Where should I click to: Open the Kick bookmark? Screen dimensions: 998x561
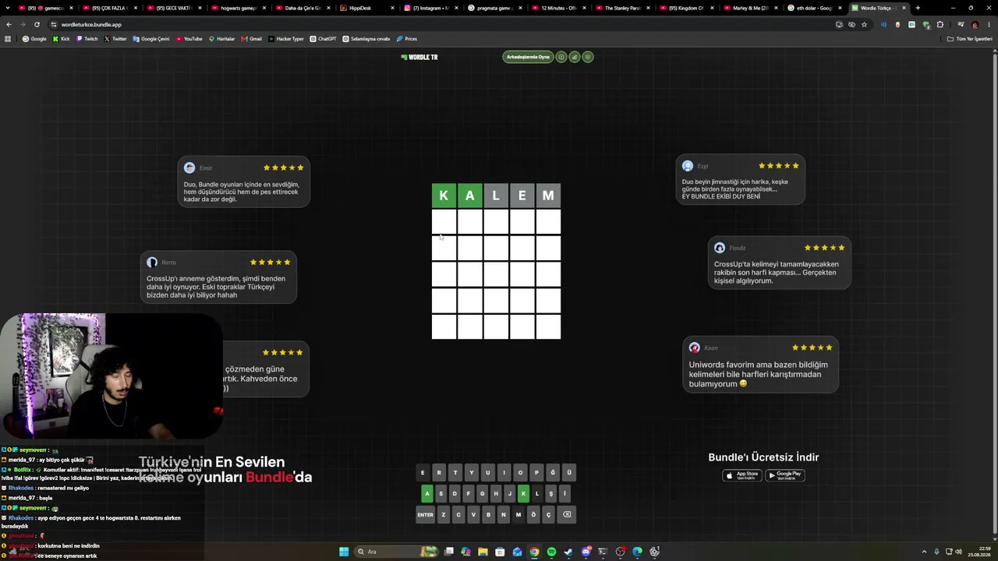coord(61,39)
